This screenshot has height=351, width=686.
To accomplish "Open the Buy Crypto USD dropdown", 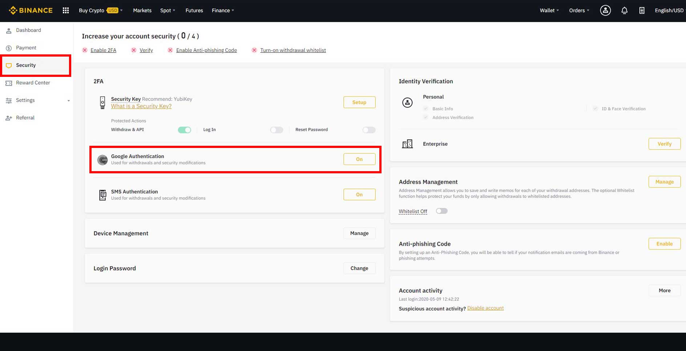I will [x=101, y=11].
